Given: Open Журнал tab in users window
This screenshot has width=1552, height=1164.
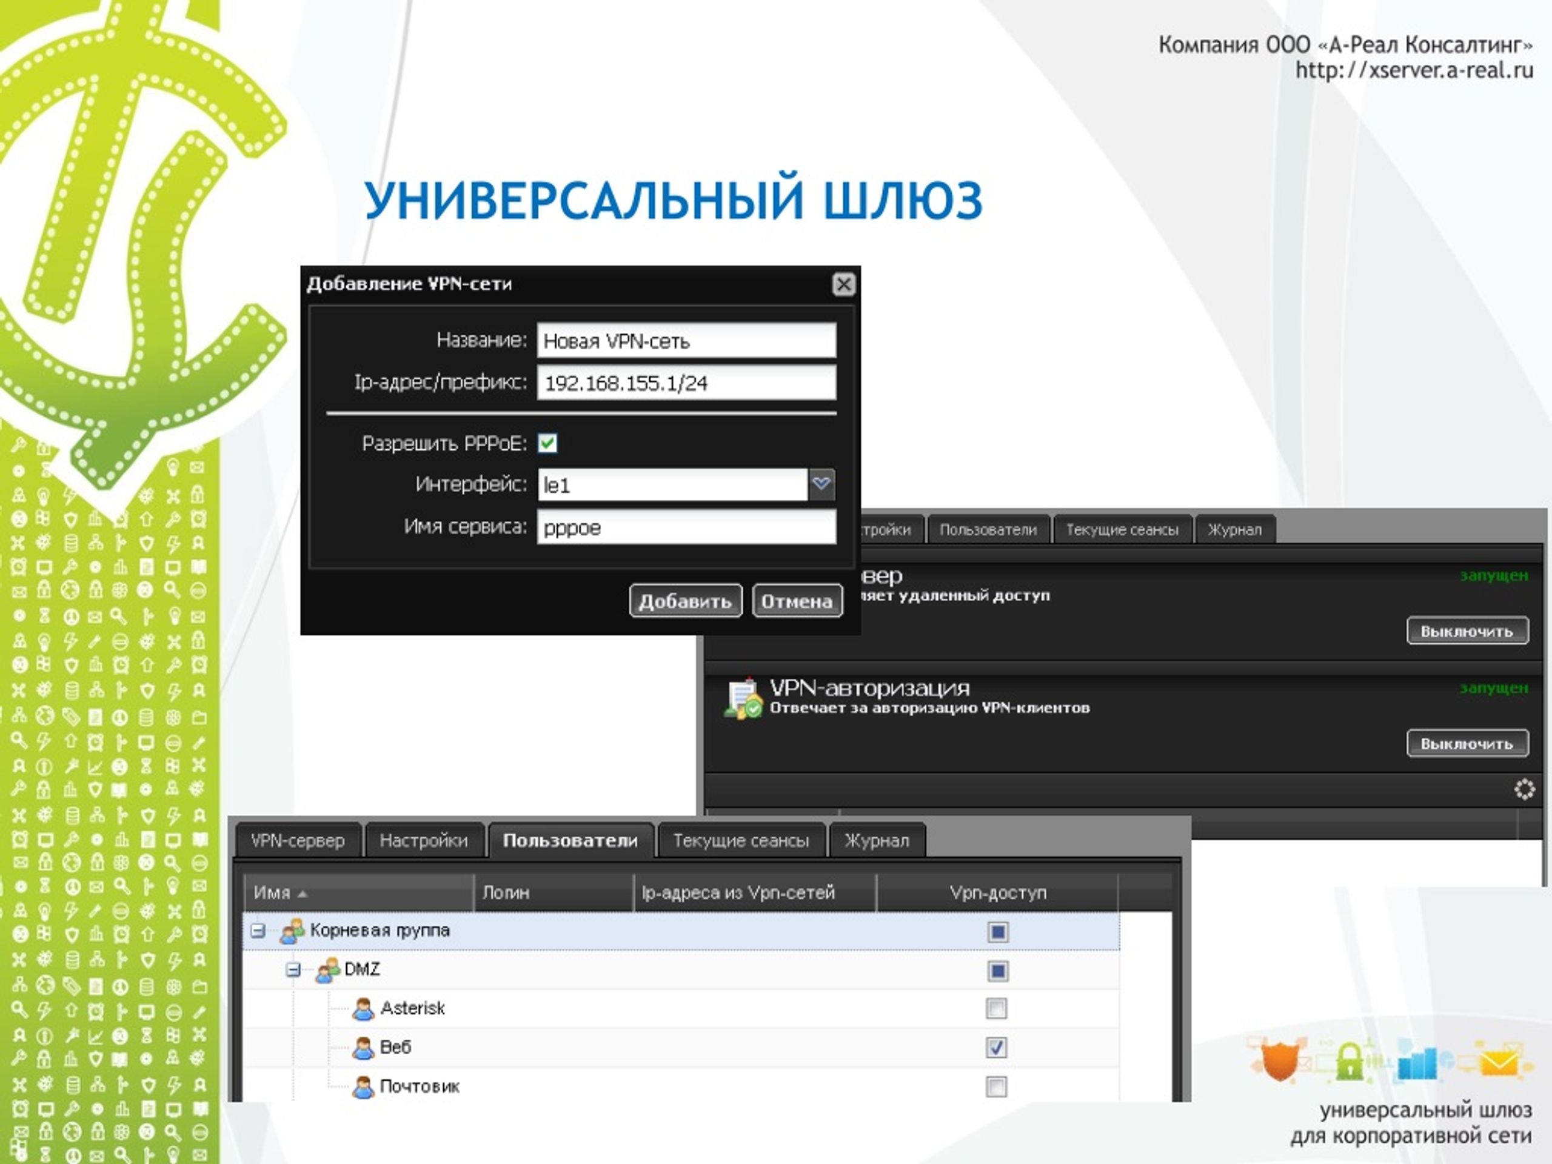Looking at the screenshot, I should (x=877, y=840).
